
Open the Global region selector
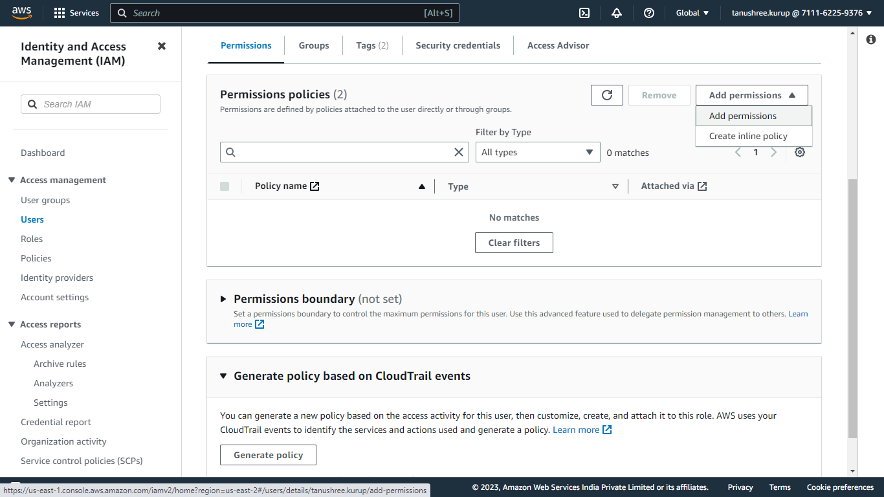click(692, 13)
